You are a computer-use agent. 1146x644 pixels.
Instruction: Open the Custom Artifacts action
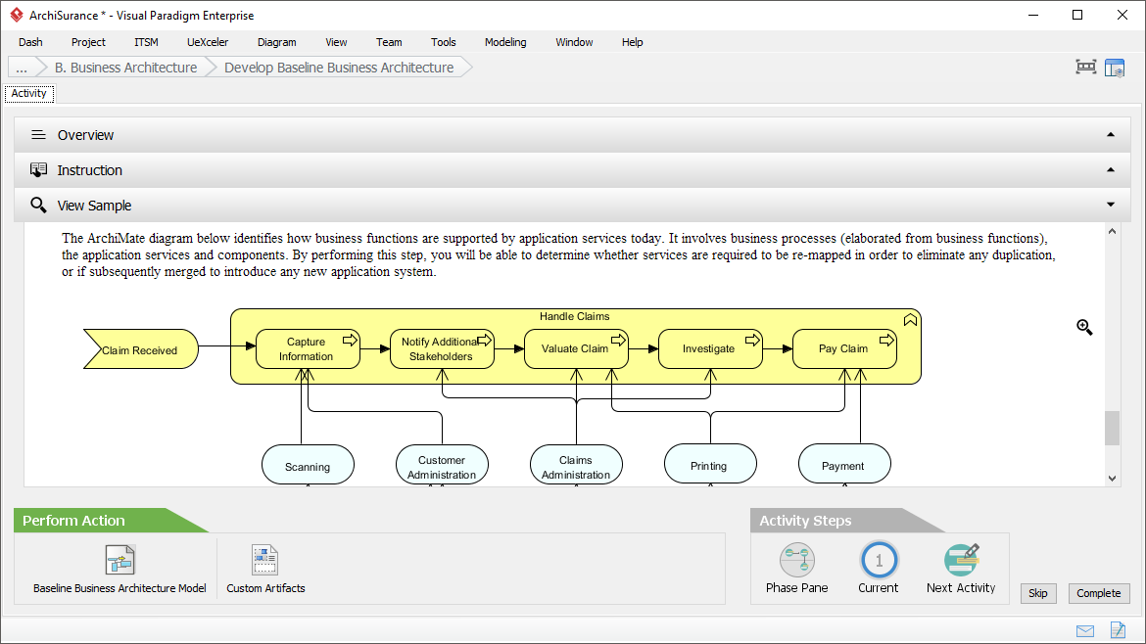point(264,560)
